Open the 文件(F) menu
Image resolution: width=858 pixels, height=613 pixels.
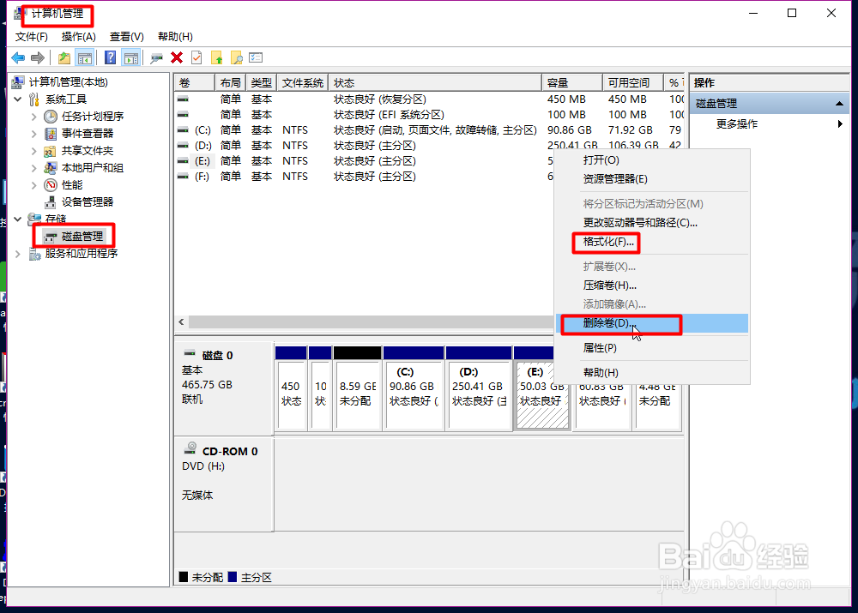(x=31, y=37)
